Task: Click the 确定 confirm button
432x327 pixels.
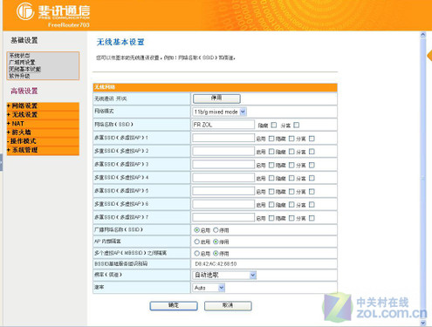Action: coord(174,306)
